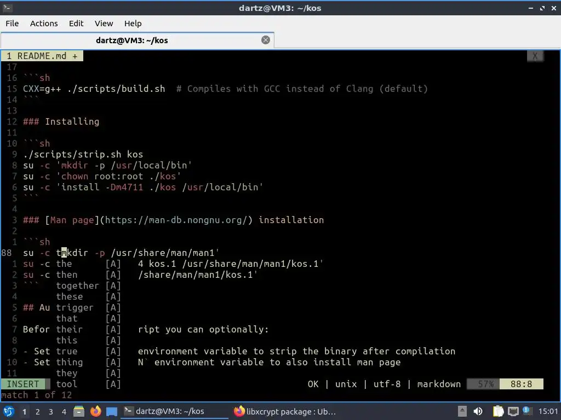Select the 'these' completion entry

(89, 297)
